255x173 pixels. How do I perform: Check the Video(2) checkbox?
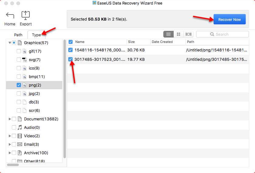tap(14, 136)
